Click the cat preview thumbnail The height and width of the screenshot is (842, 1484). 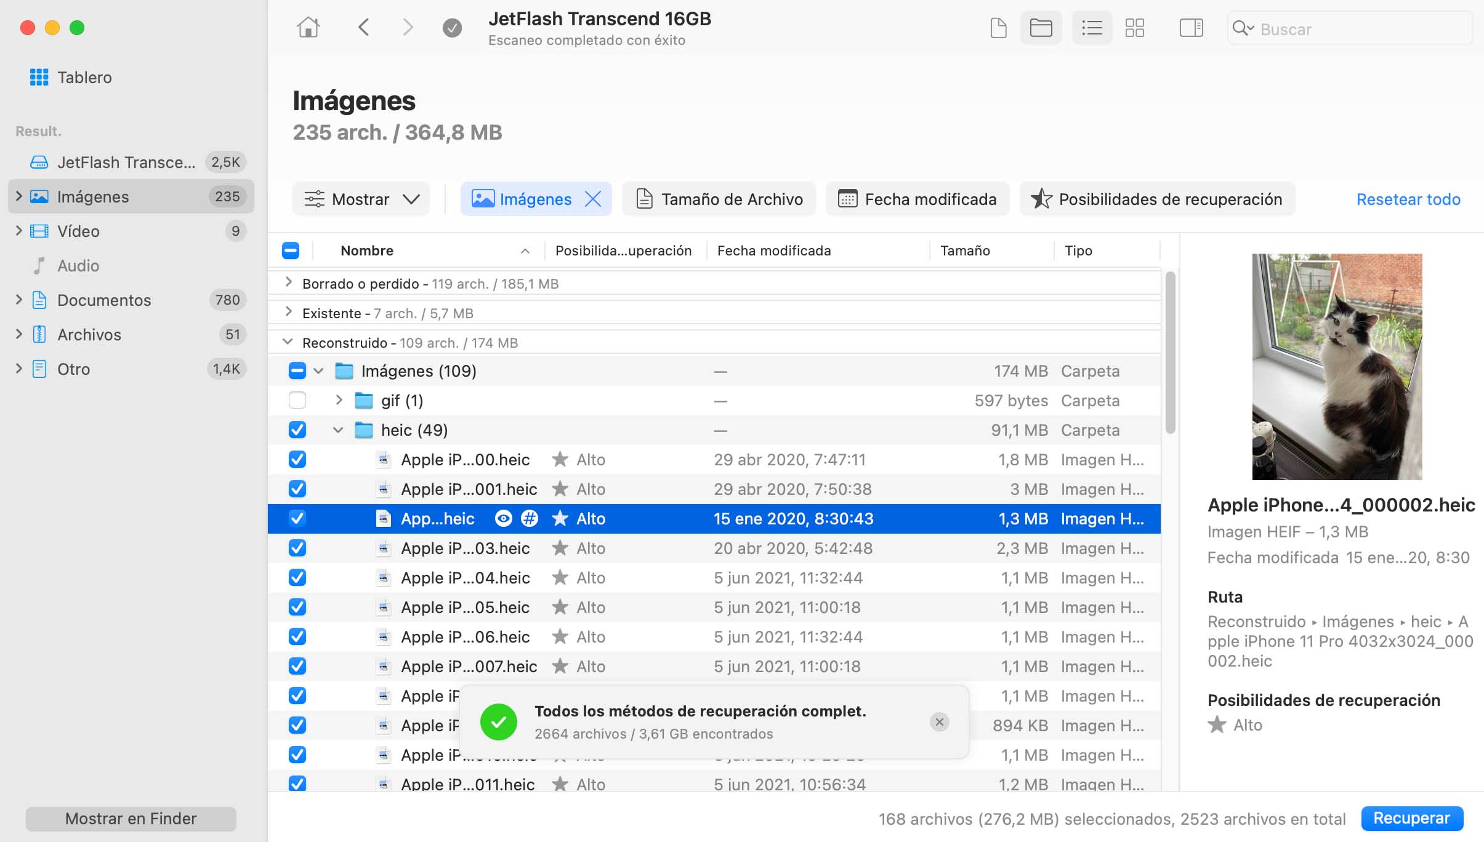tap(1337, 366)
